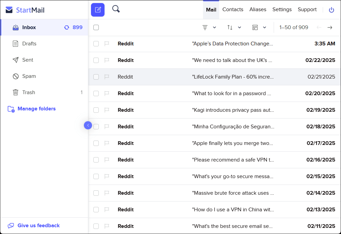This screenshot has width=341, height=234.
Task: Select checkbox of 02/21/2025 LifeLock email
Action: (96, 77)
